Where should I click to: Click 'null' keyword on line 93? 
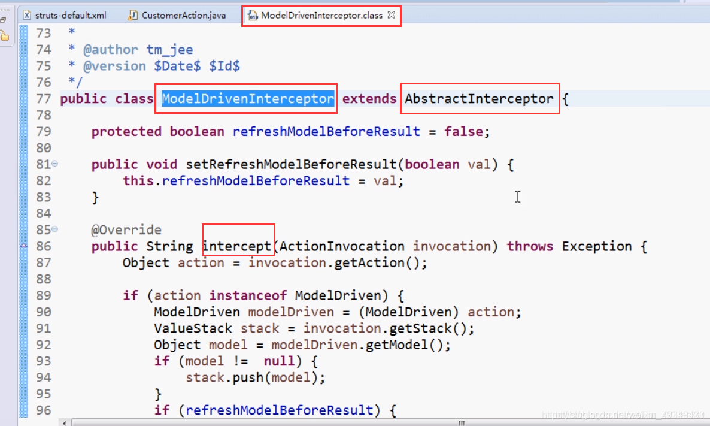[x=279, y=361]
